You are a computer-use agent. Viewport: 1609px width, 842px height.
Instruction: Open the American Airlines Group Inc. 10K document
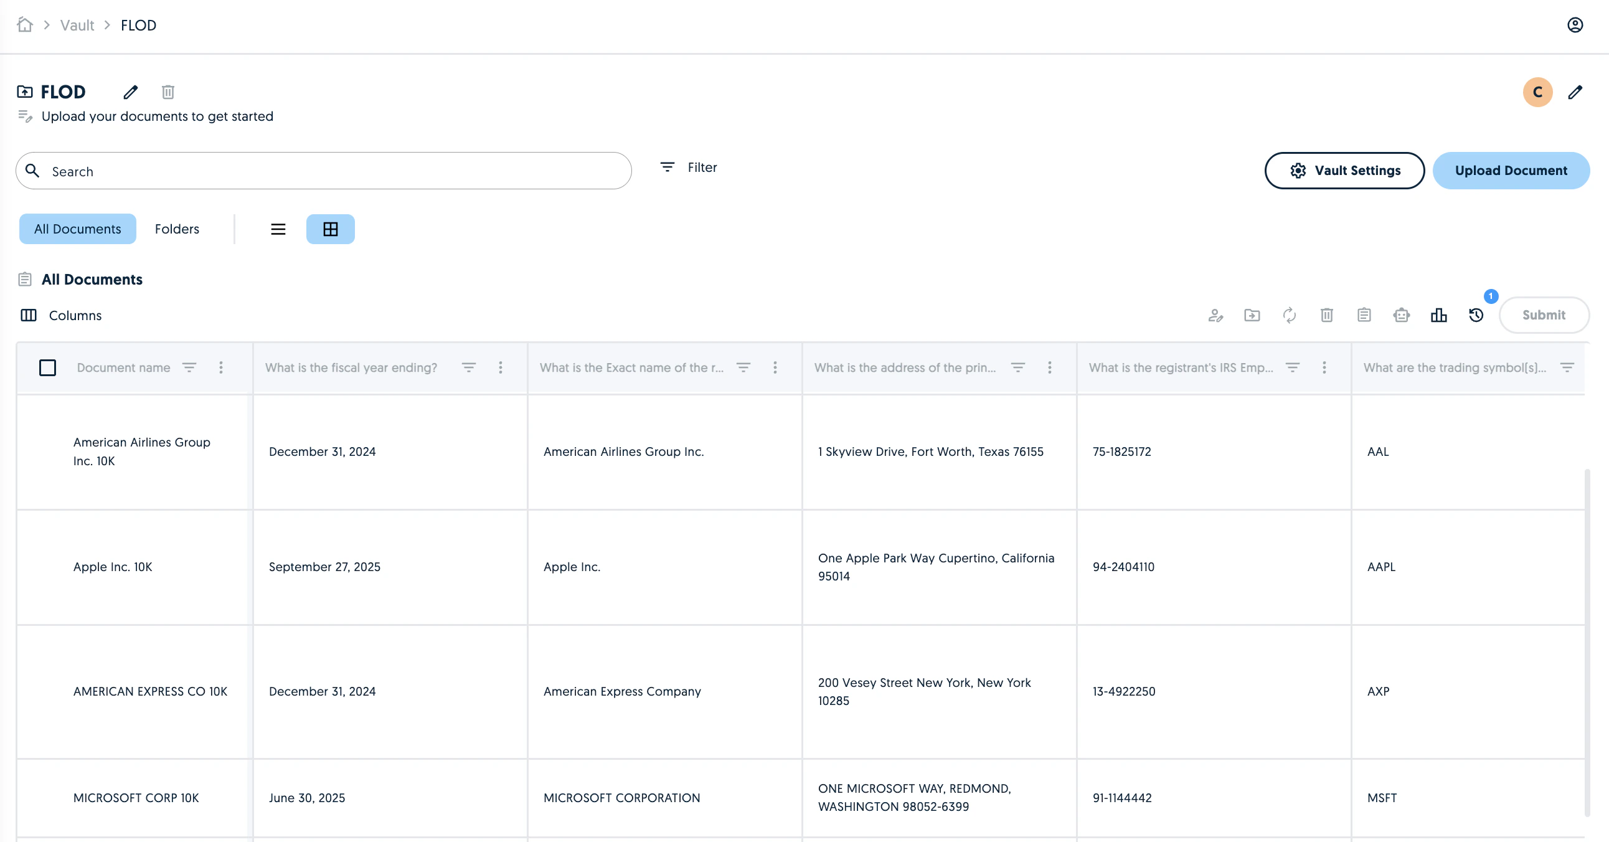coord(142,452)
